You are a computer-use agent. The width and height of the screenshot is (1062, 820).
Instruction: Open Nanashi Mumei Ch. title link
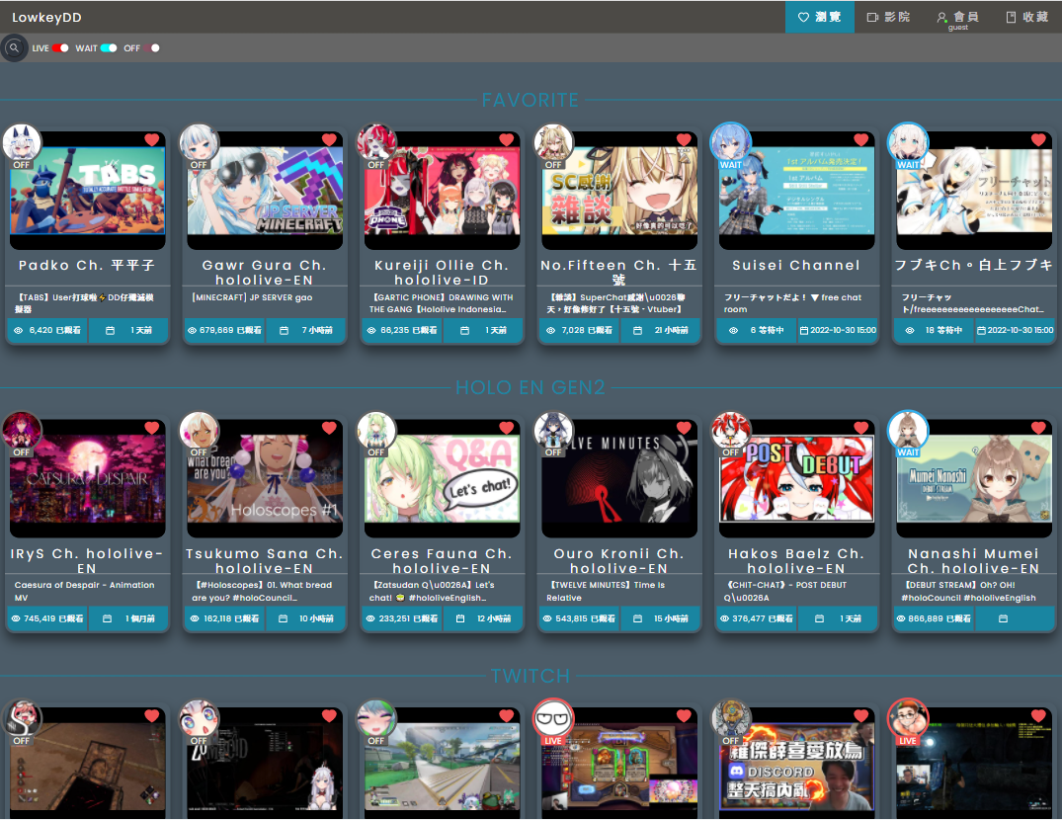(x=973, y=560)
